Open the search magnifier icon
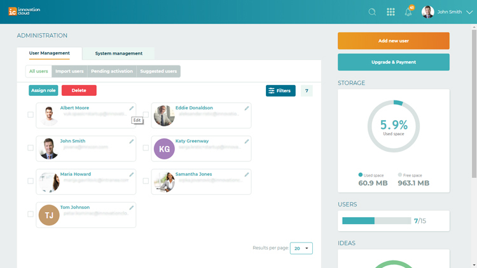 [x=372, y=12]
